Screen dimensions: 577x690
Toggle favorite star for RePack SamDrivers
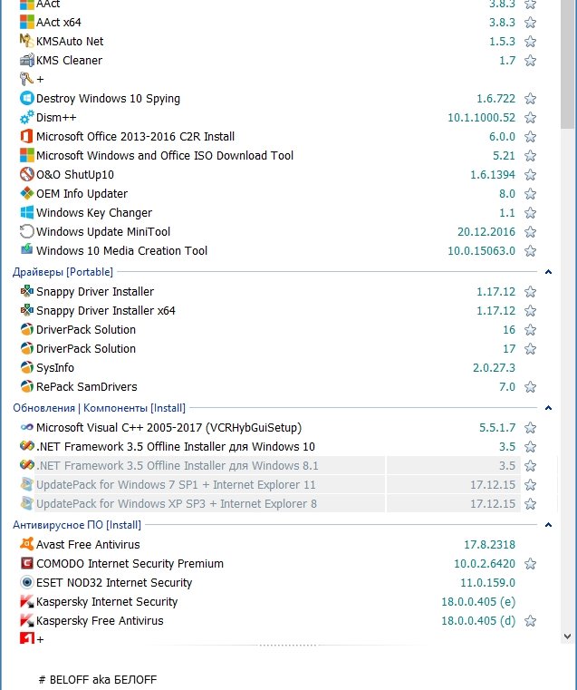[x=531, y=386]
